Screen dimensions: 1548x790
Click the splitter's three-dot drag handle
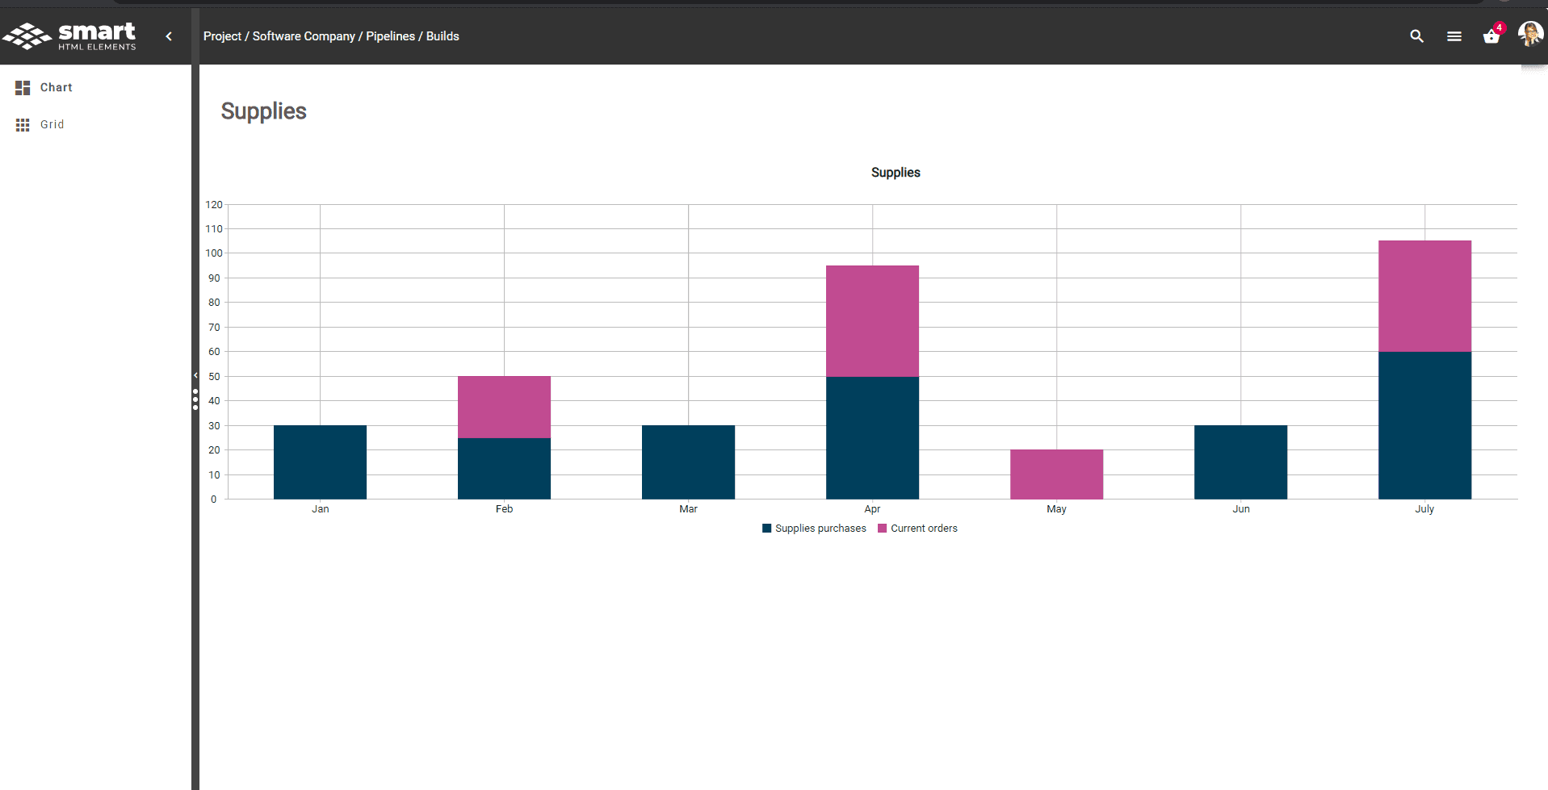(195, 399)
